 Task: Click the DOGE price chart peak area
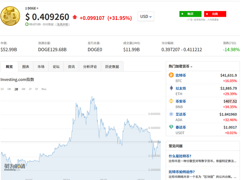pyautogui.click(x=92, y=99)
